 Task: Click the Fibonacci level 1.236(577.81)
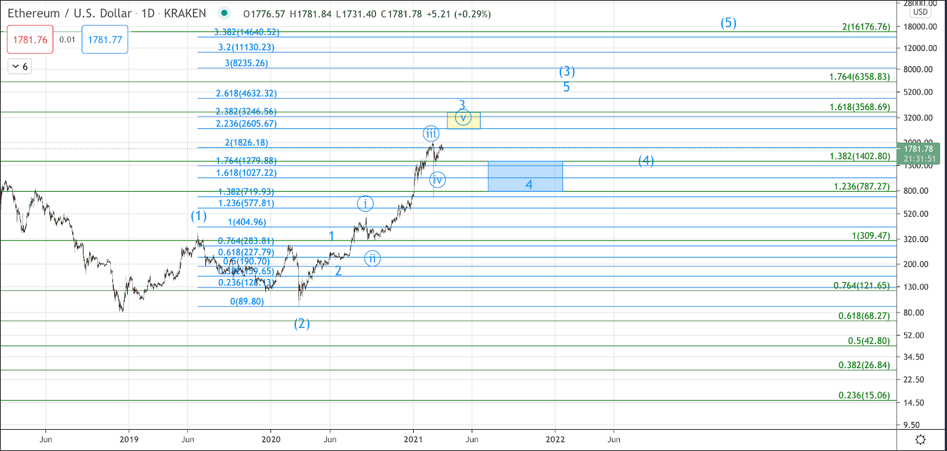coord(246,203)
